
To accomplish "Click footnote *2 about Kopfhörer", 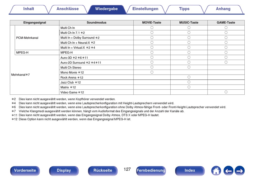I will (64, 99).
